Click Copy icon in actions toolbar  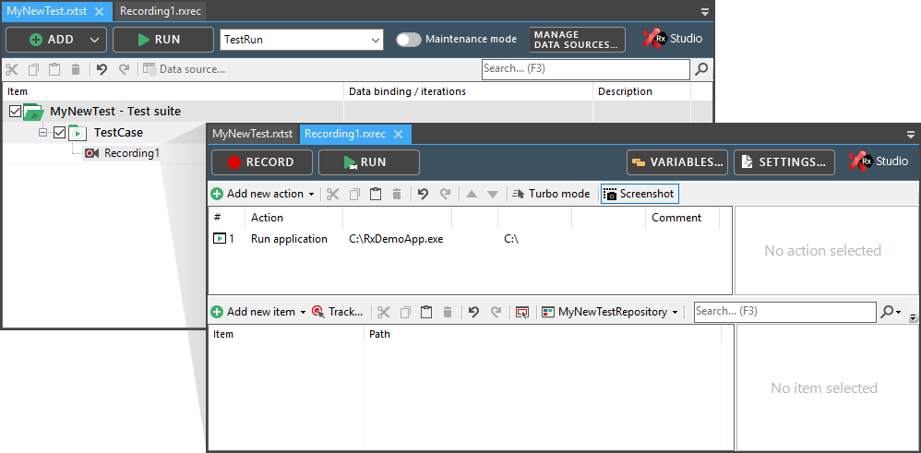coord(354,194)
